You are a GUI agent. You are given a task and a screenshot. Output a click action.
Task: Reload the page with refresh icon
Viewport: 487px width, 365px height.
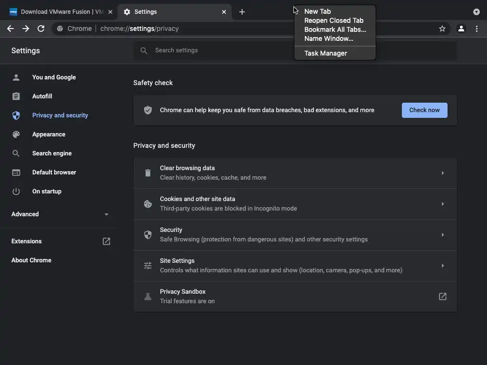[x=41, y=29]
